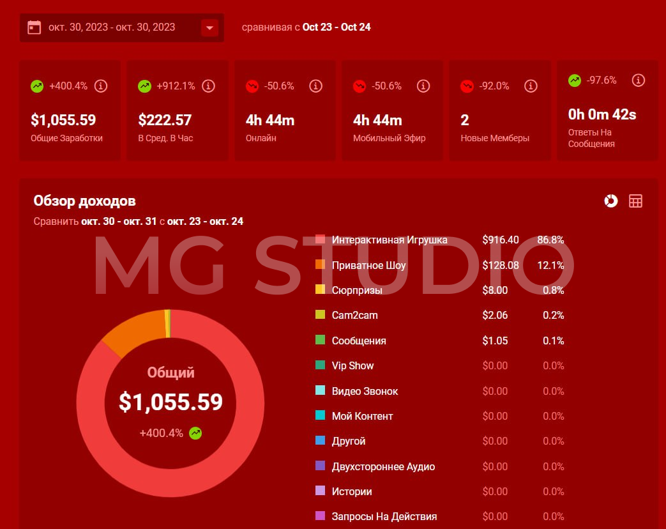Click info icon on Новые Мемберы card
Image resolution: width=666 pixels, height=529 pixels.
pyautogui.click(x=530, y=86)
